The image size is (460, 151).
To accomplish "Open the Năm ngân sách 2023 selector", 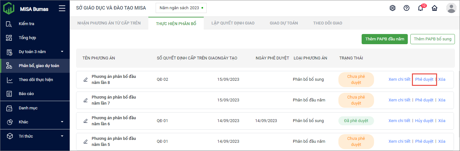I will (181, 8).
